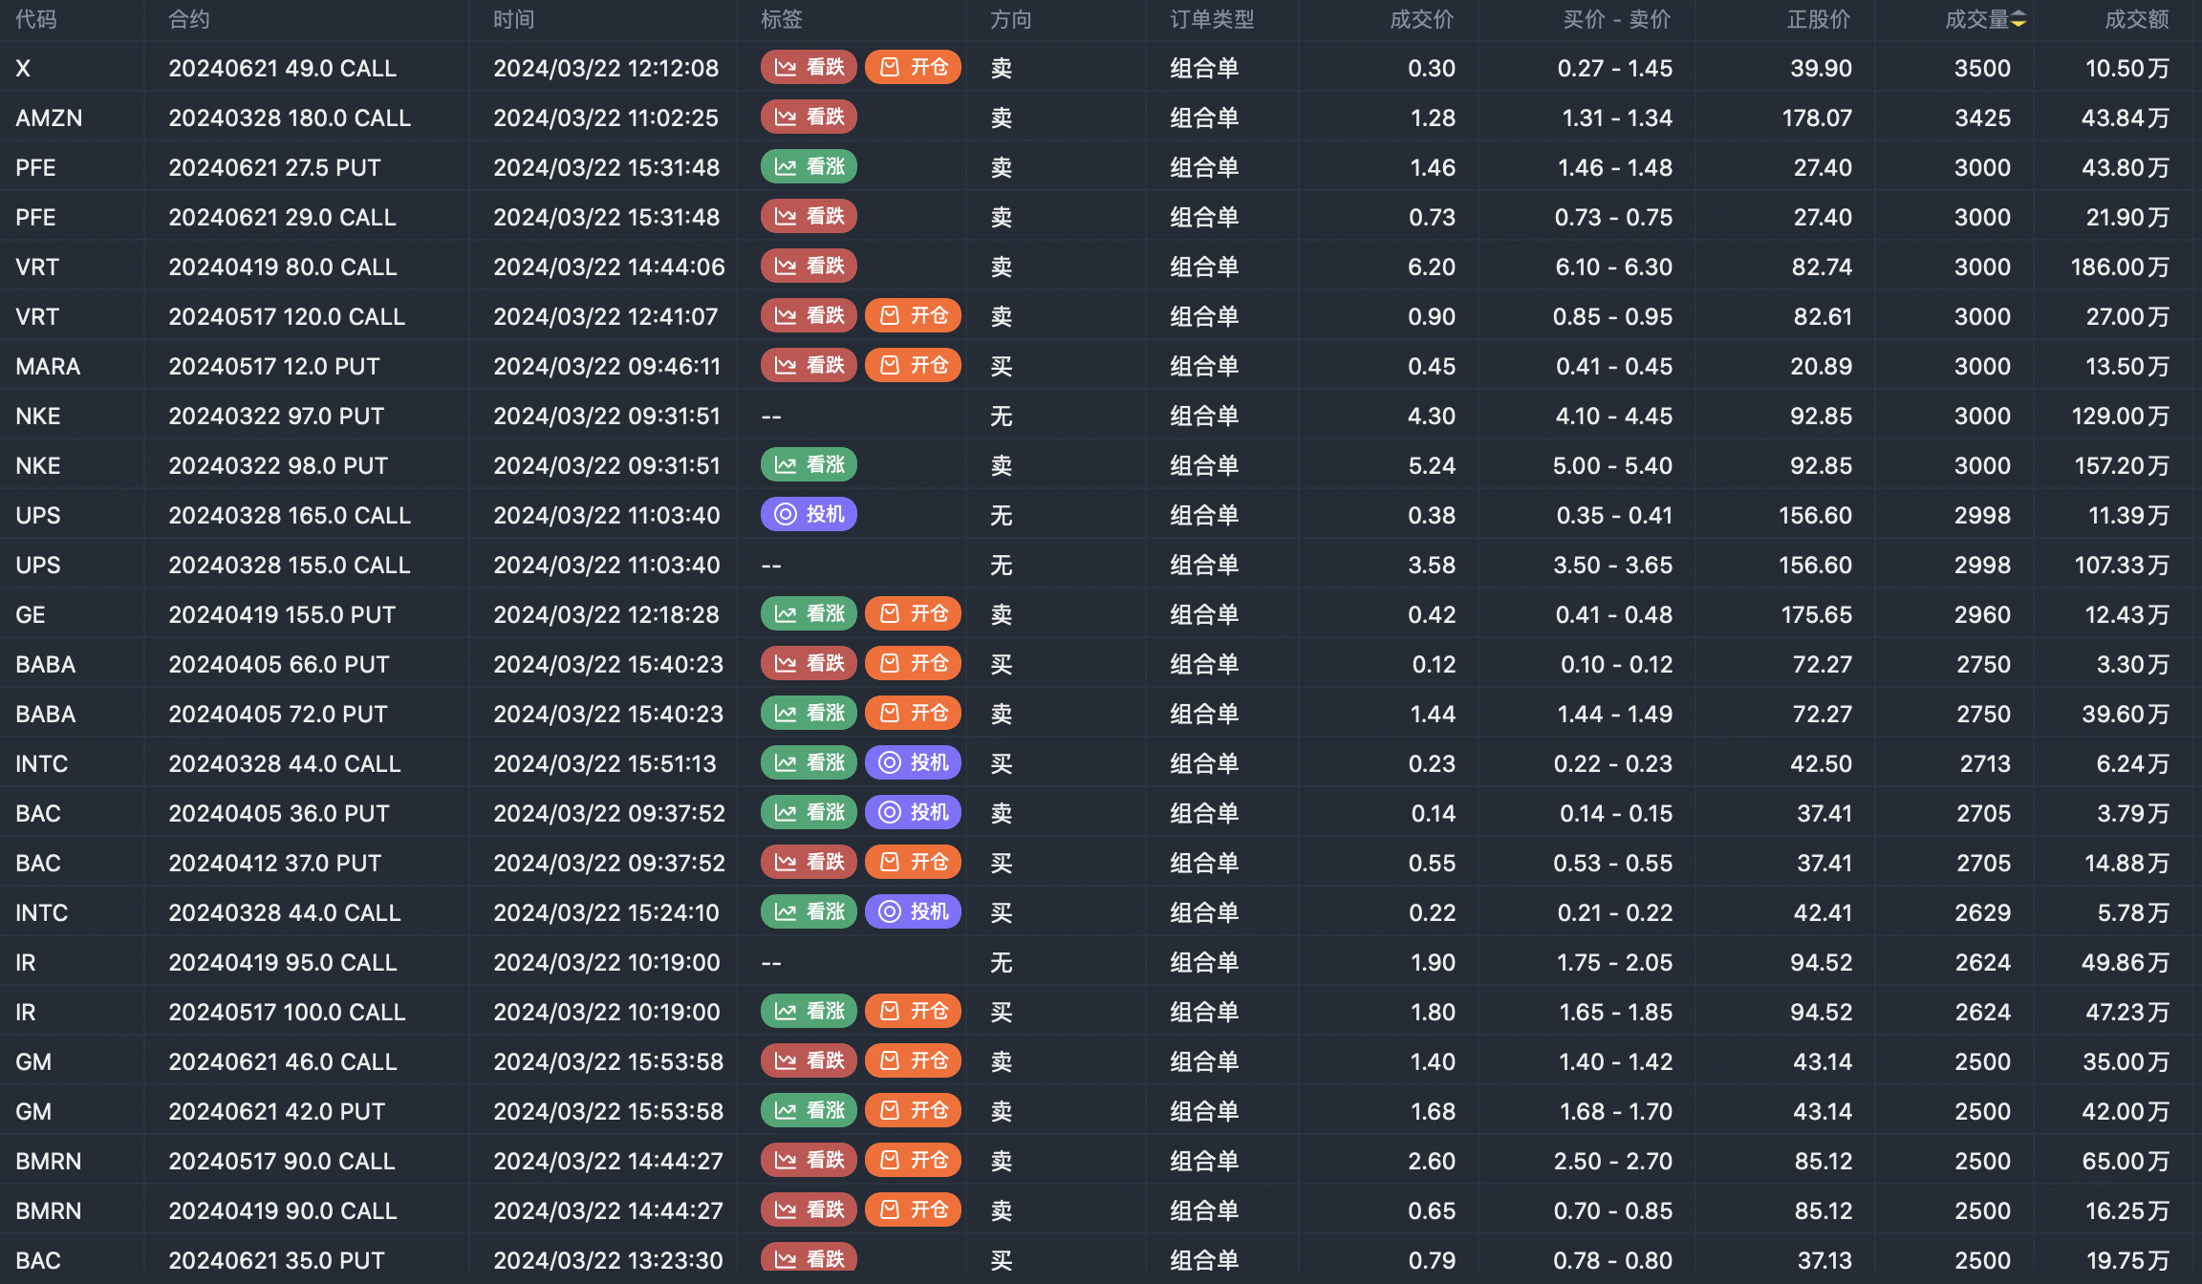2202x1284 pixels.
Task: Click 开仓 tag for MARA 12.0 PUT
Action: point(913,365)
